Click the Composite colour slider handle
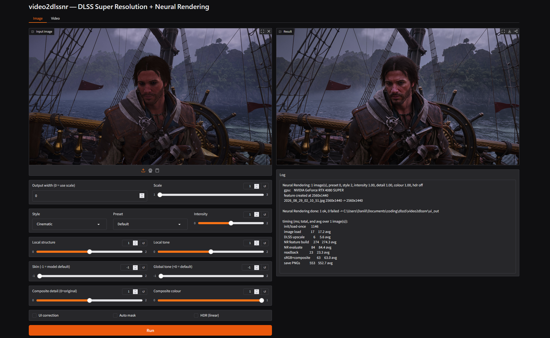This screenshot has width=550, height=338. click(262, 300)
